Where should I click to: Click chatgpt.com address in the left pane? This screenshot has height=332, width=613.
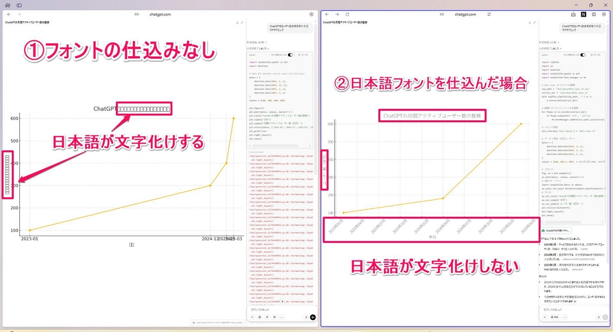click(x=160, y=14)
